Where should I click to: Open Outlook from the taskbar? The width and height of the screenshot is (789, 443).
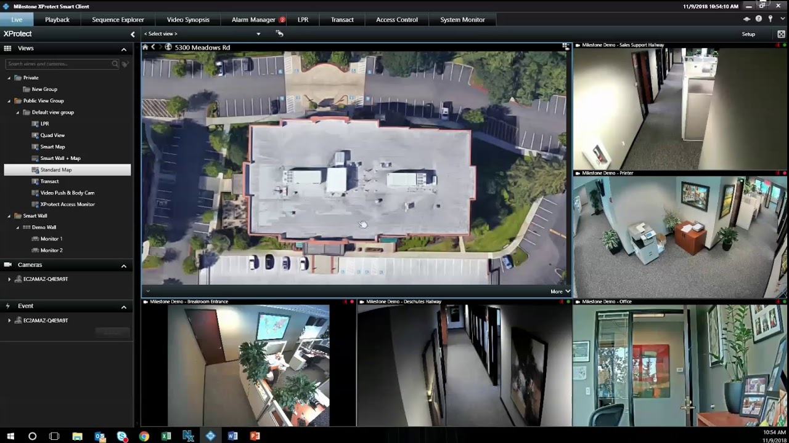(100, 436)
